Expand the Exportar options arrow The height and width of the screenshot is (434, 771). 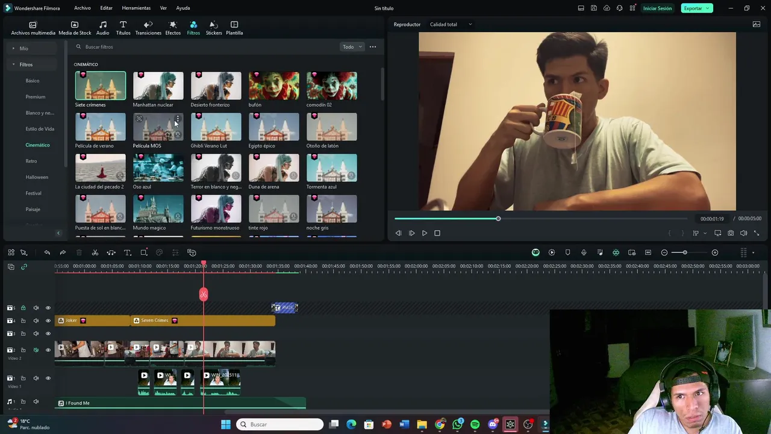click(x=708, y=8)
